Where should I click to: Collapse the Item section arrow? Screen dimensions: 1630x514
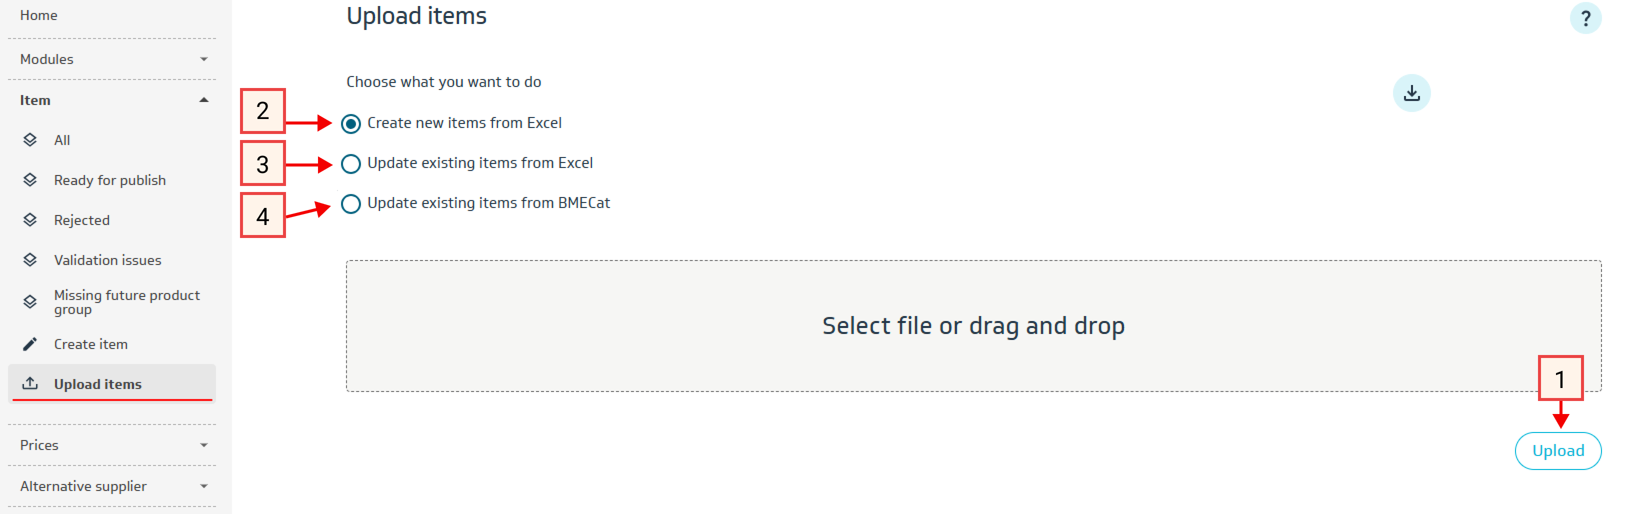[x=203, y=100]
